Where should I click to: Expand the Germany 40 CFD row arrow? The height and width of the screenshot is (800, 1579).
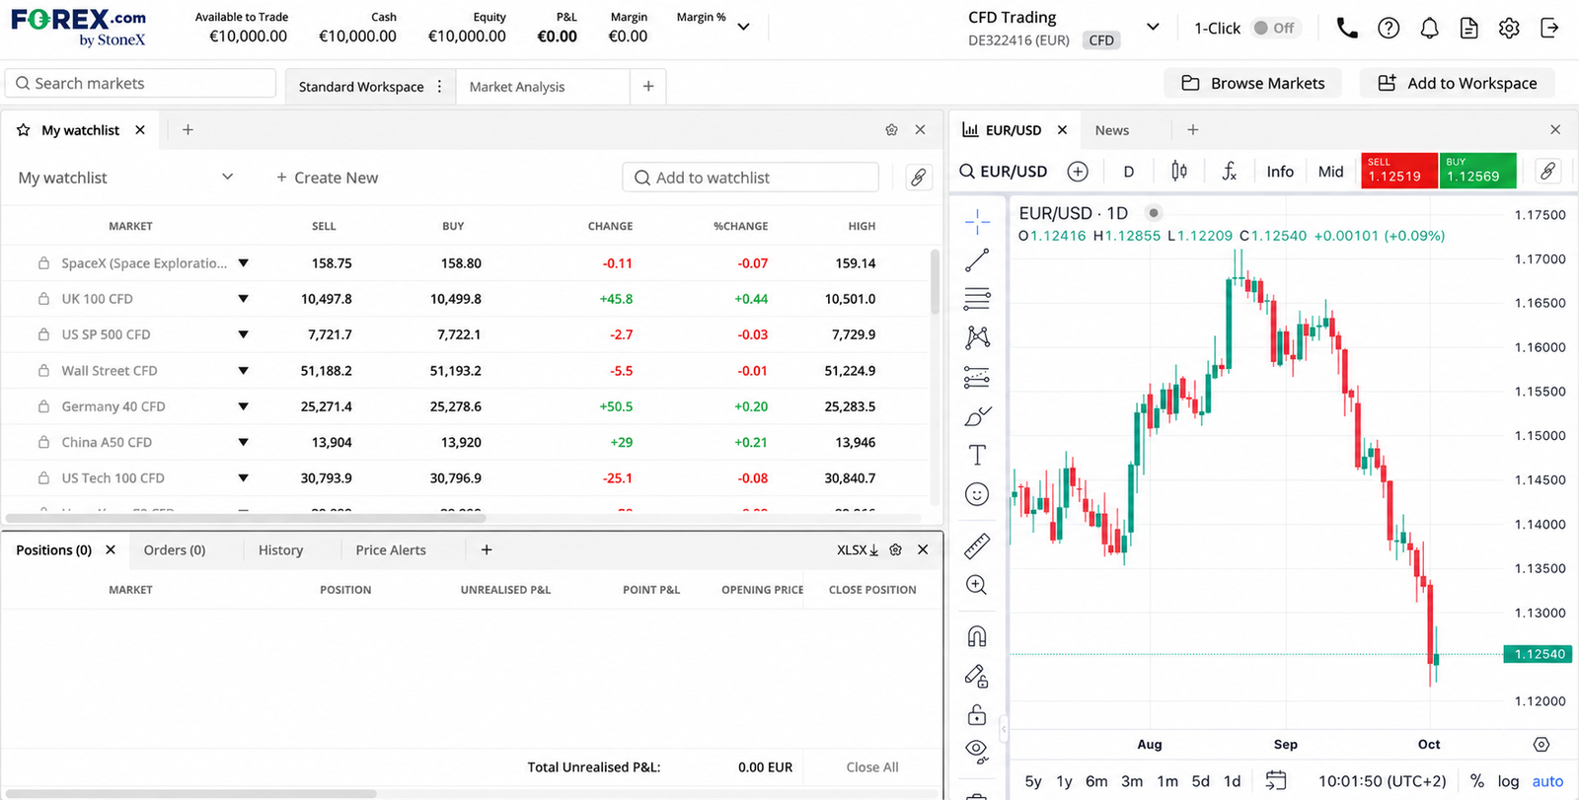tap(243, 406)
